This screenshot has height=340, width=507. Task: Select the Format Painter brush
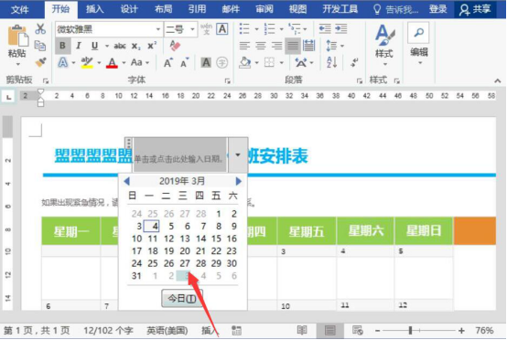pyautogui.click(x=40, y=61)
